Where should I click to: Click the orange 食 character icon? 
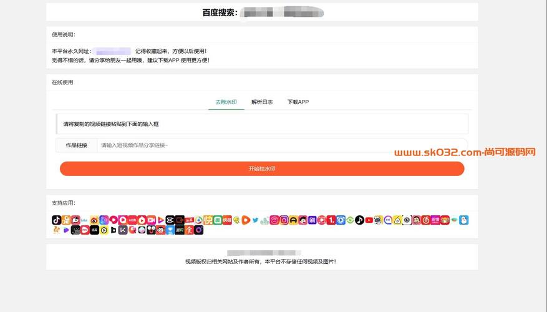point(189,230)
